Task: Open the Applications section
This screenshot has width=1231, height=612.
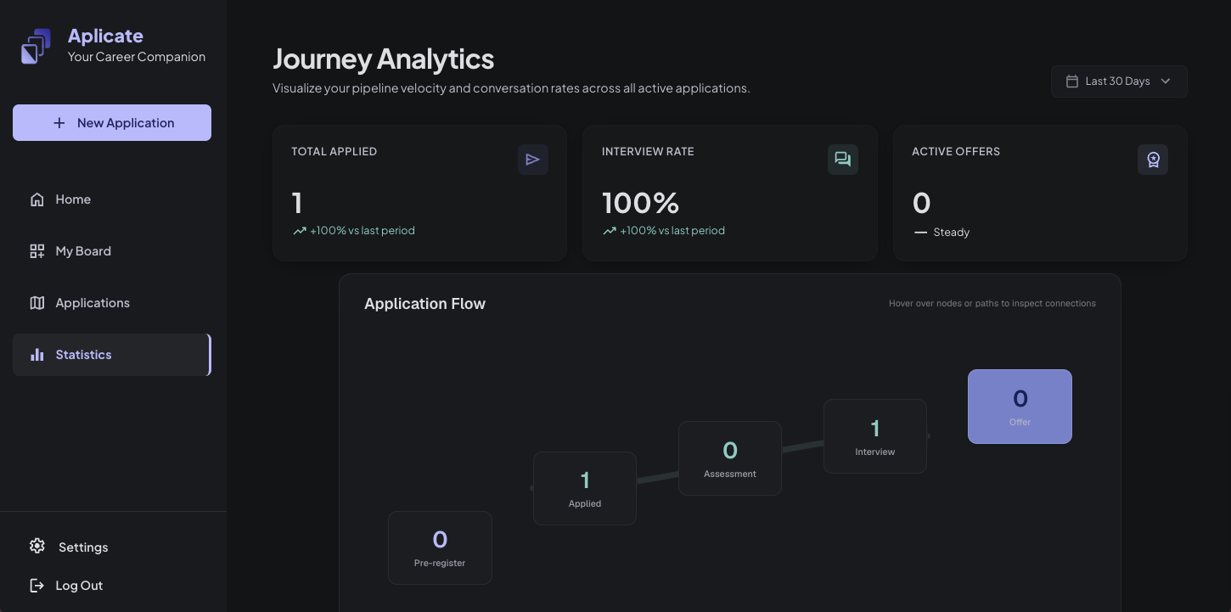Action: click(x=112, y=303)
